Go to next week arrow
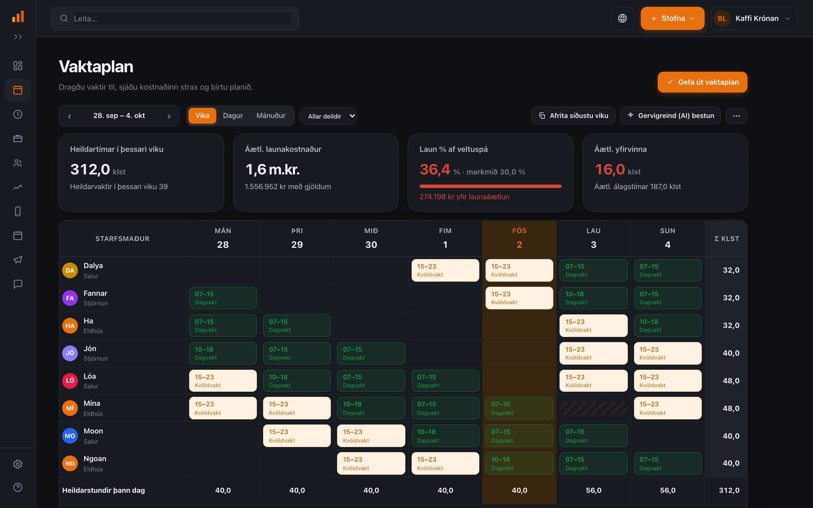The height and width of the screenshot is (508, 813). click(169, 116)
